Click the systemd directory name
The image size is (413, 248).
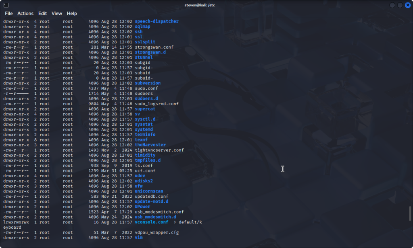[144, 129]
